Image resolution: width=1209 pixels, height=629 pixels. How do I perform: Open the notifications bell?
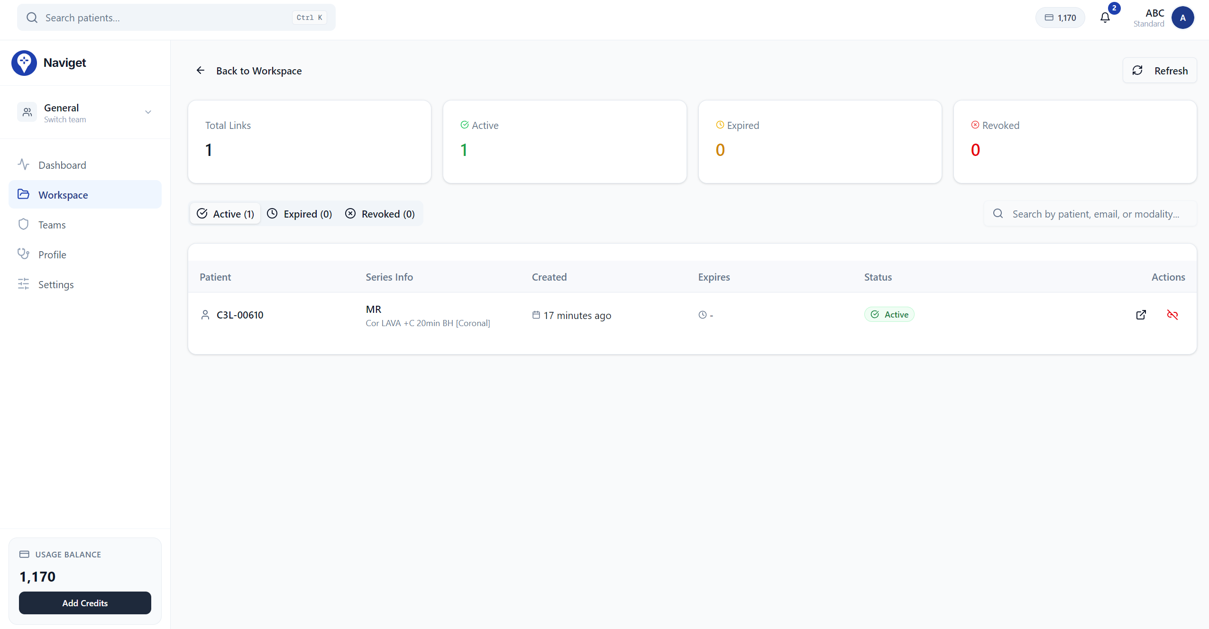coord(1105,18)
